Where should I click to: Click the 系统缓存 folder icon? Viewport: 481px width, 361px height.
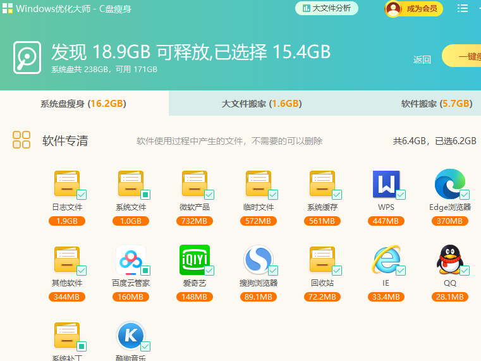tap(322, 183)
